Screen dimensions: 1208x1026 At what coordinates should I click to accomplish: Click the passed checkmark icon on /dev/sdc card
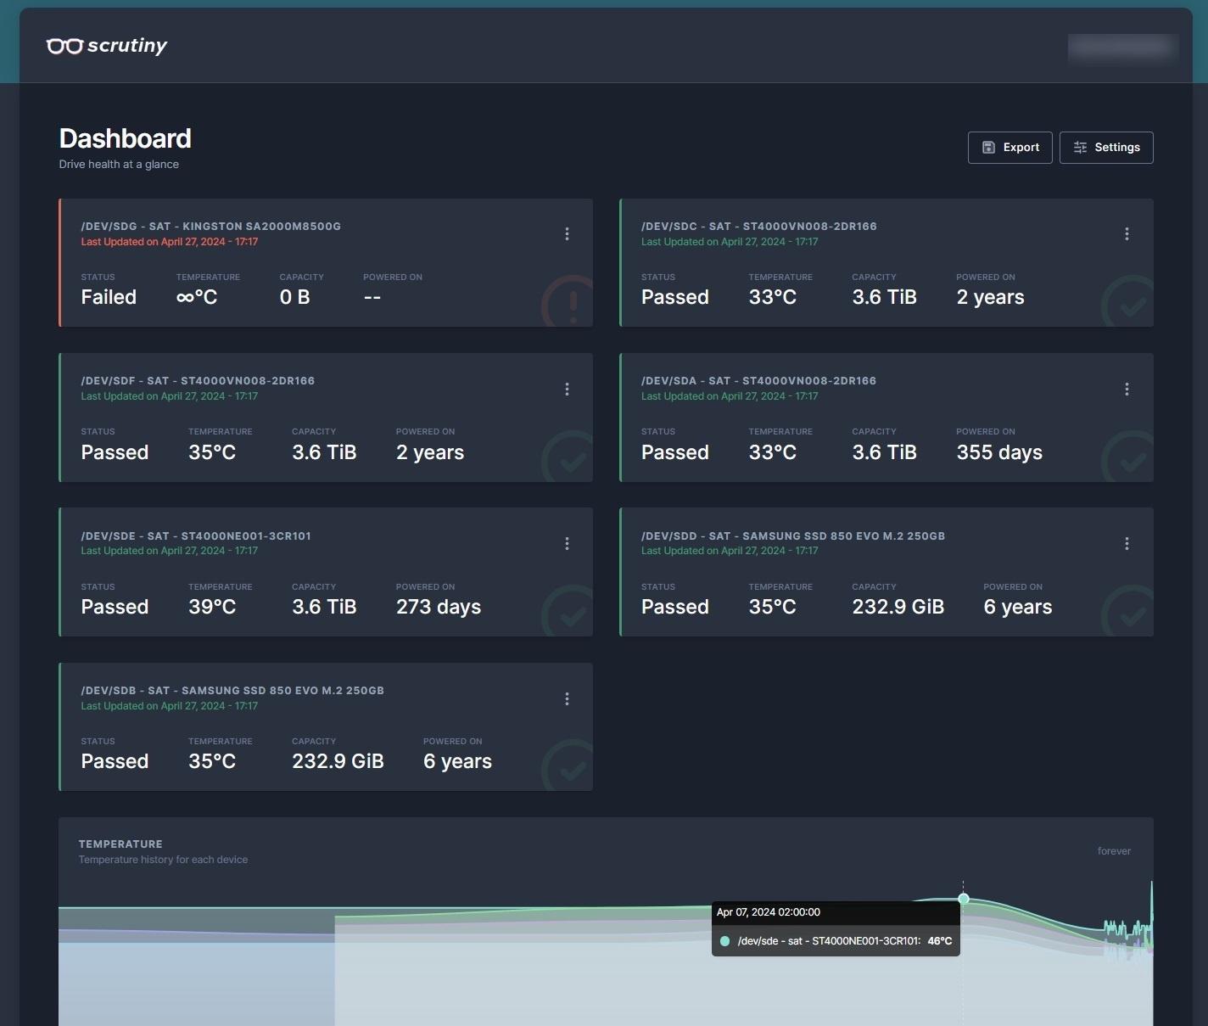pyautogui.click(x=1130, y=304)
